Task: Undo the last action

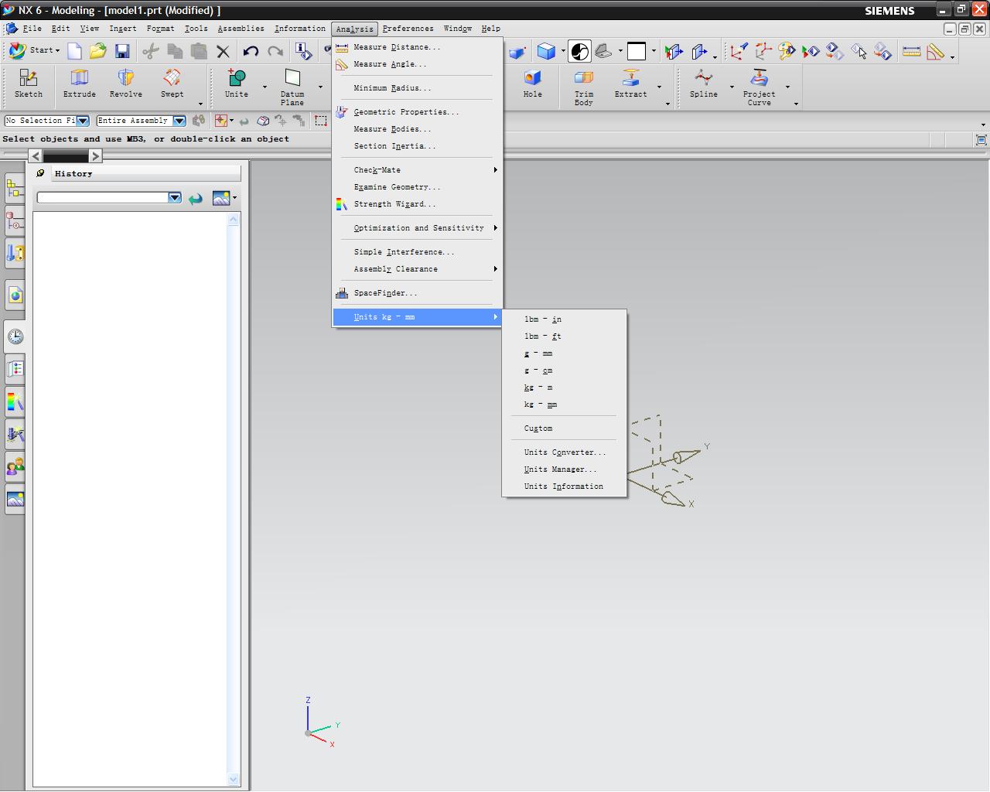Action: tap(251, 52)
